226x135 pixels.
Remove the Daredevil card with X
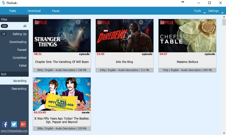click(149, 22)
